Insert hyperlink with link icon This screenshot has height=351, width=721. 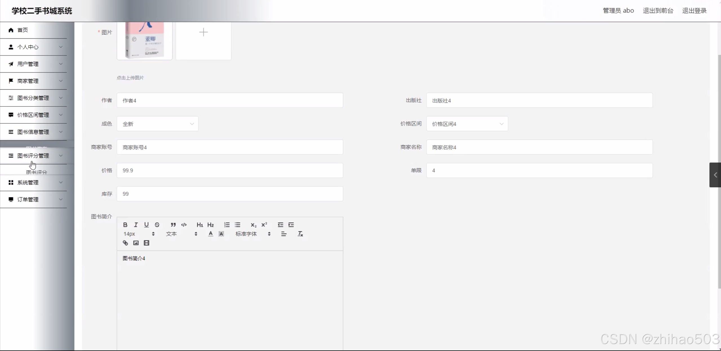pos(125,243)
